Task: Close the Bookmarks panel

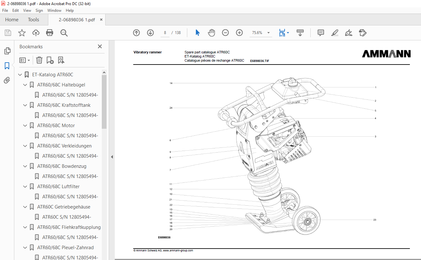Action: [x=100, y=46]
